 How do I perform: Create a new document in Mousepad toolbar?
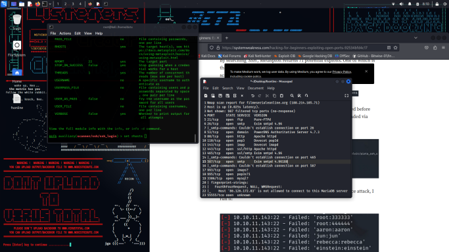pyautogui.click(x=206, y=96)
